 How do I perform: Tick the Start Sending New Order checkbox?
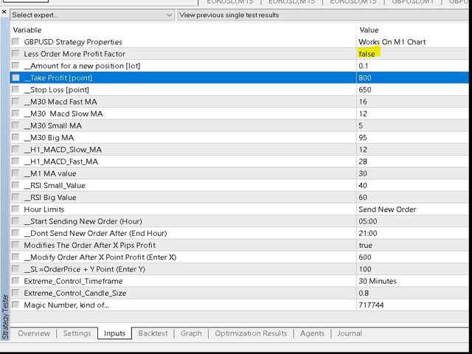point(15,221)
